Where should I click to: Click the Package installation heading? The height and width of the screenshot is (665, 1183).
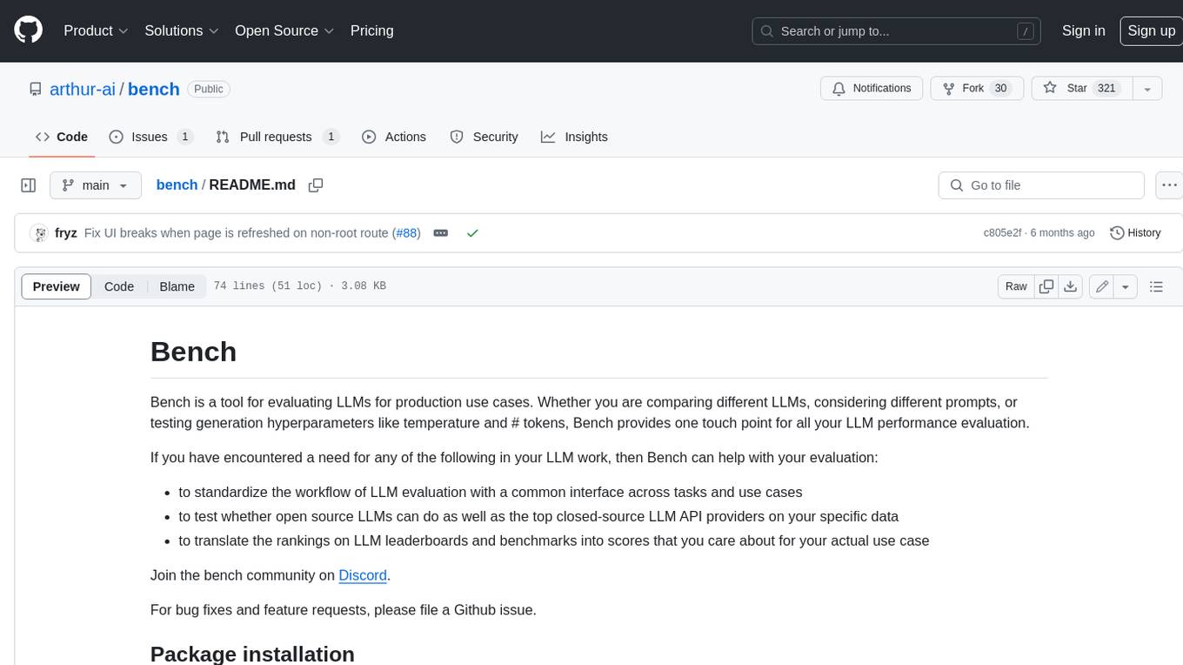(x=252, y=654)
